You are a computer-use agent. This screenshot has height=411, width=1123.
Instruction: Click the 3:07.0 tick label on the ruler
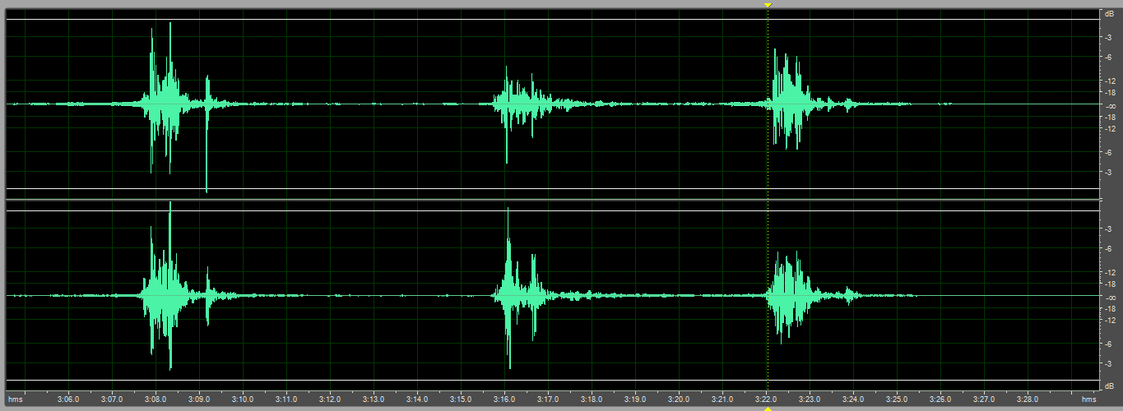112,399
